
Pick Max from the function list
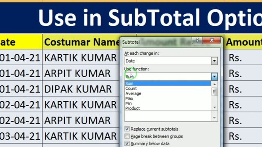coord(168,98)
